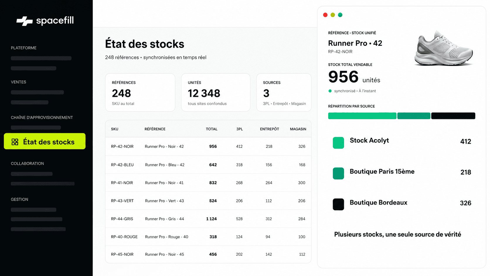Click total 456 in RP-45-NOIR row

213,254
